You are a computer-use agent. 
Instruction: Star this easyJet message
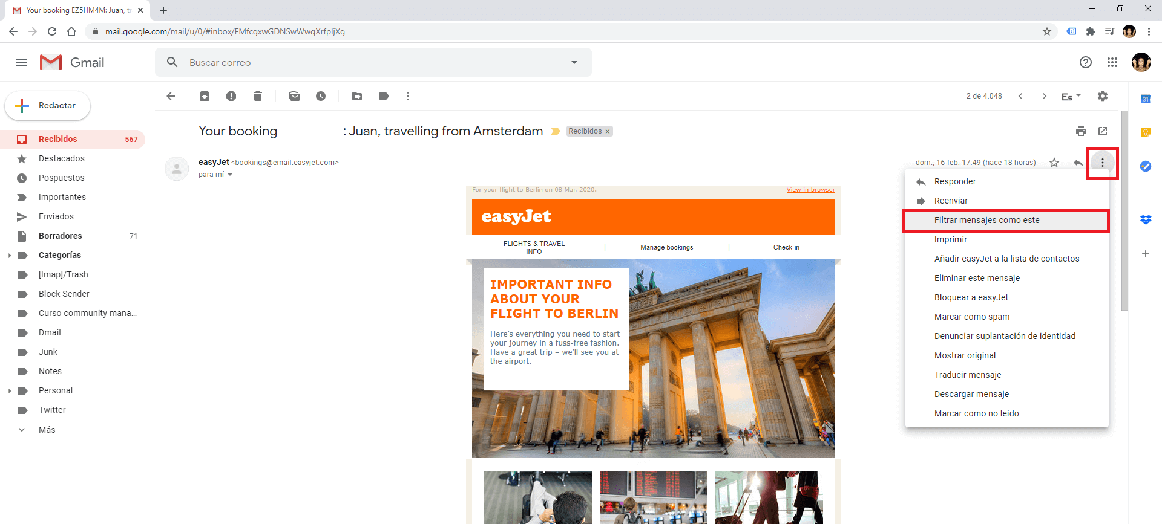point(1054,163)
